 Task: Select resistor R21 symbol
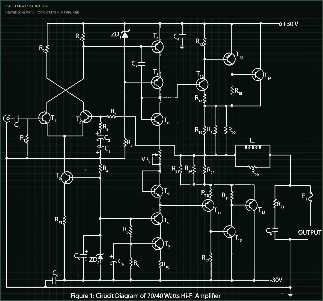(275, 204)
